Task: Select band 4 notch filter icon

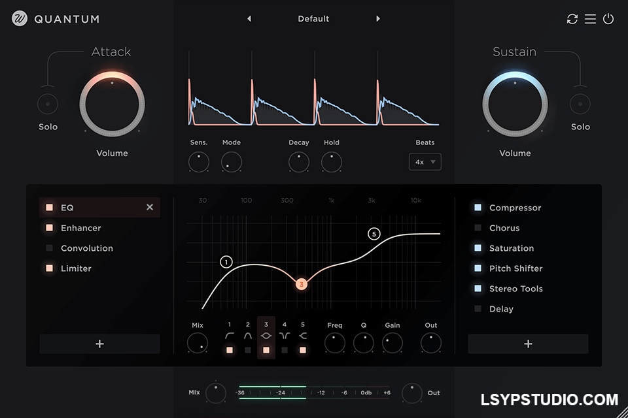Action: tap(285, 336)
